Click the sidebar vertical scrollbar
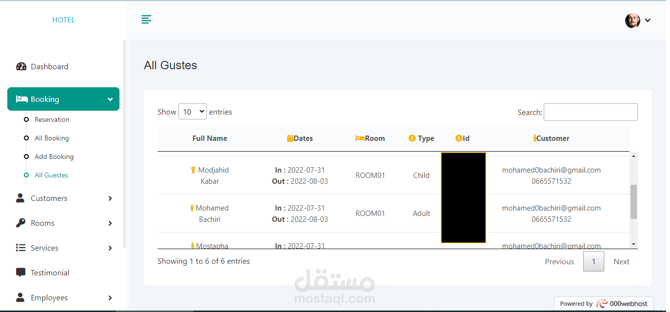670x312 pixels. [x=124, y=144]
